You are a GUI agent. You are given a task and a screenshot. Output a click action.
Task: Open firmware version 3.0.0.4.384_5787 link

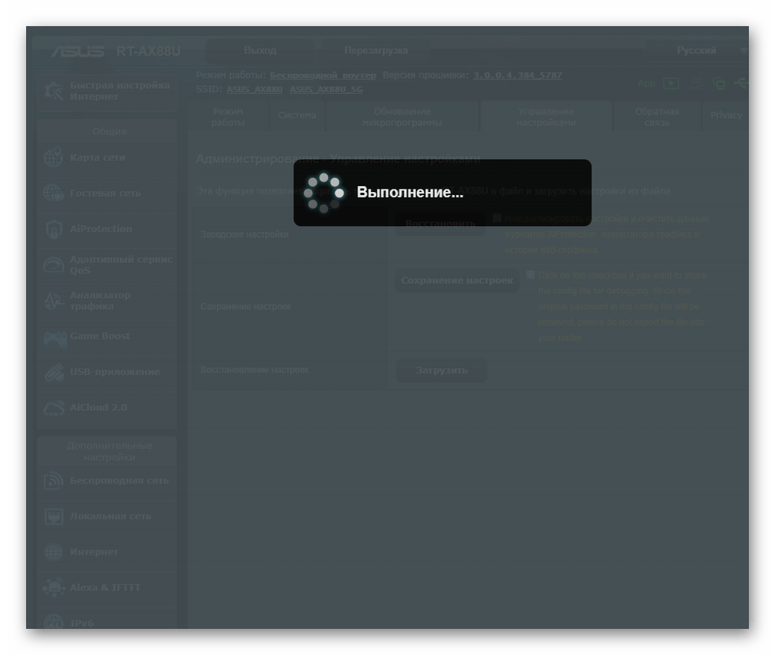[x=517, y=75]
